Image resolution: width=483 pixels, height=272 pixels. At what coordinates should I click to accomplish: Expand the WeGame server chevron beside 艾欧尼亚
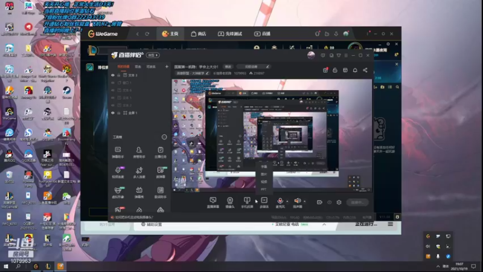[x=324, y=224]
